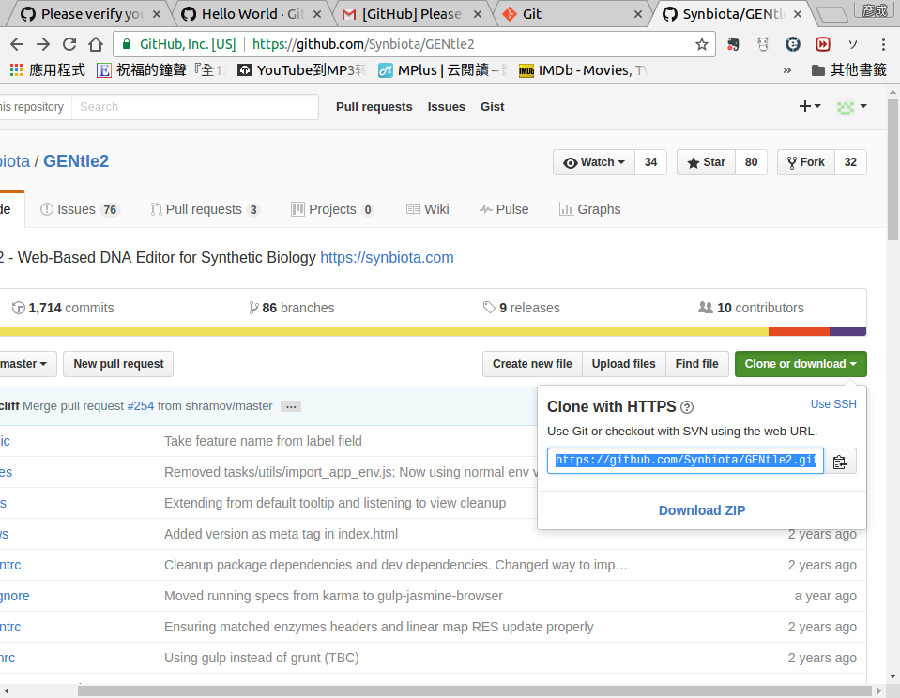This screenshot has width=900, height=698.
Task: Open the browser home page icon
Action: tap(96, 44)
